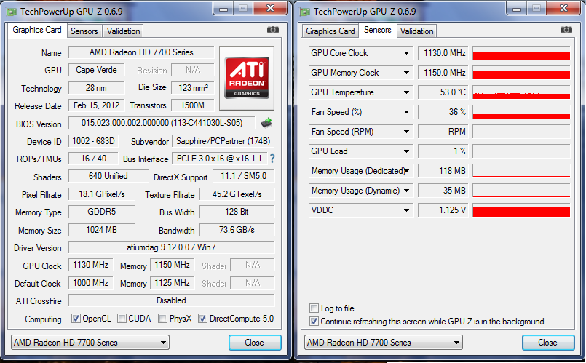Click the 1.125 V VDDC reading
586x363 pixels.
[443, 210]
